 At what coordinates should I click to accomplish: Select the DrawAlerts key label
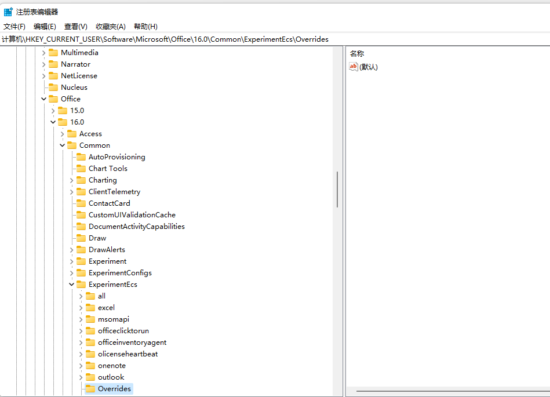tap(107, 250)
